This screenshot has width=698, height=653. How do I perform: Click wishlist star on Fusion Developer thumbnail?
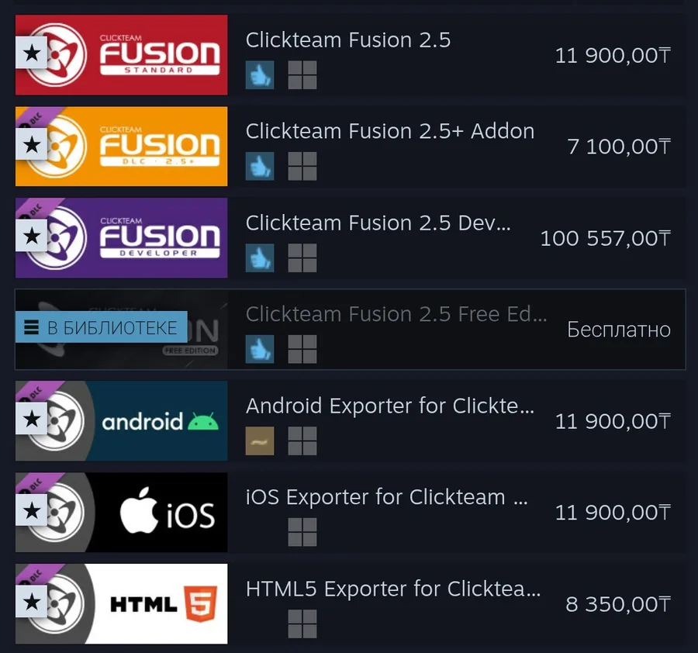tap(31, 236)
